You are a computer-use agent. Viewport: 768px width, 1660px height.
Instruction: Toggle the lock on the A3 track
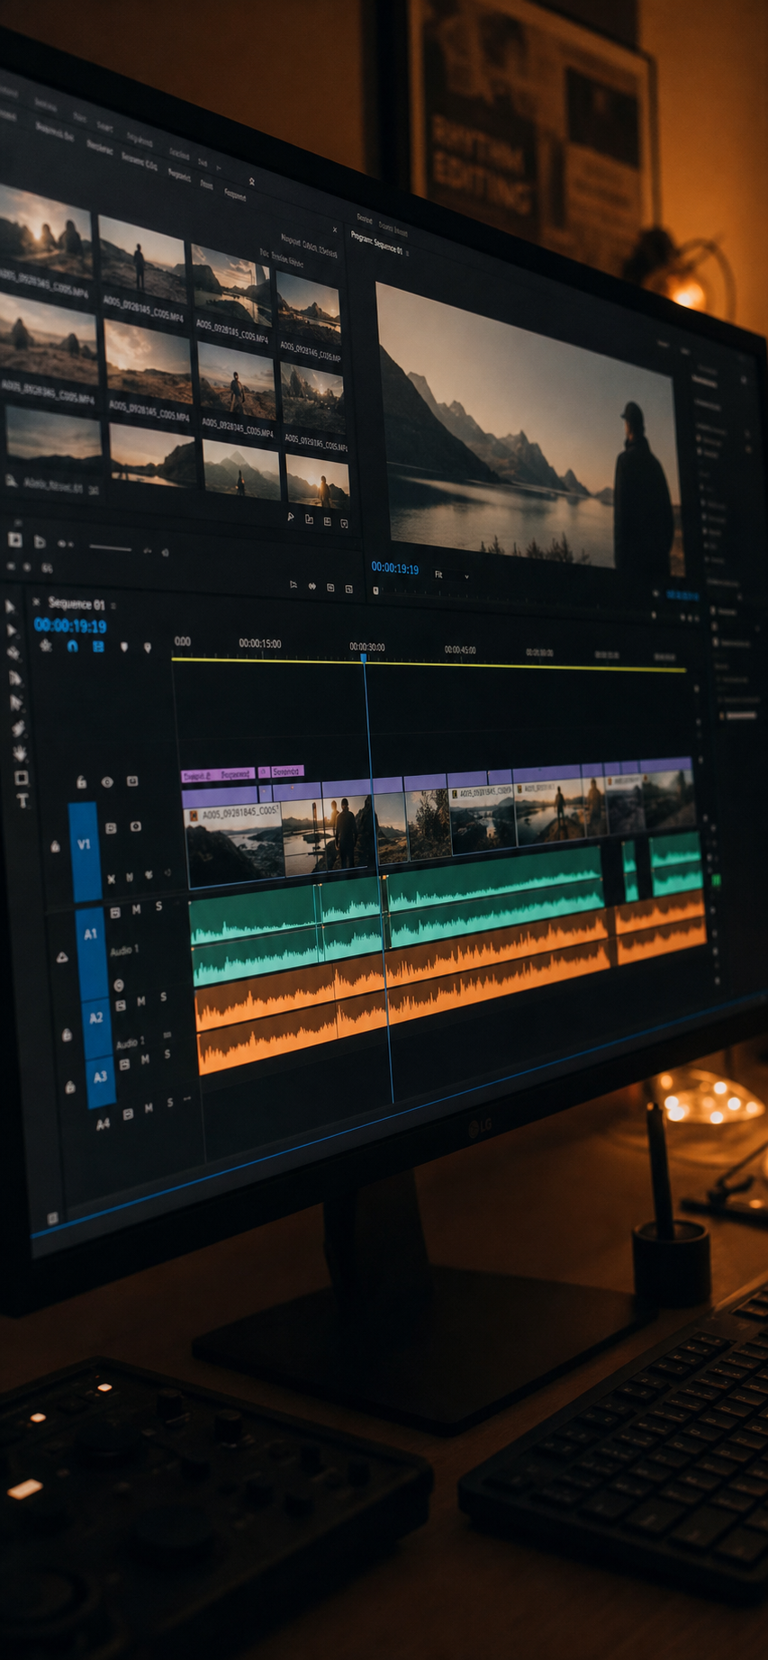70,1087
